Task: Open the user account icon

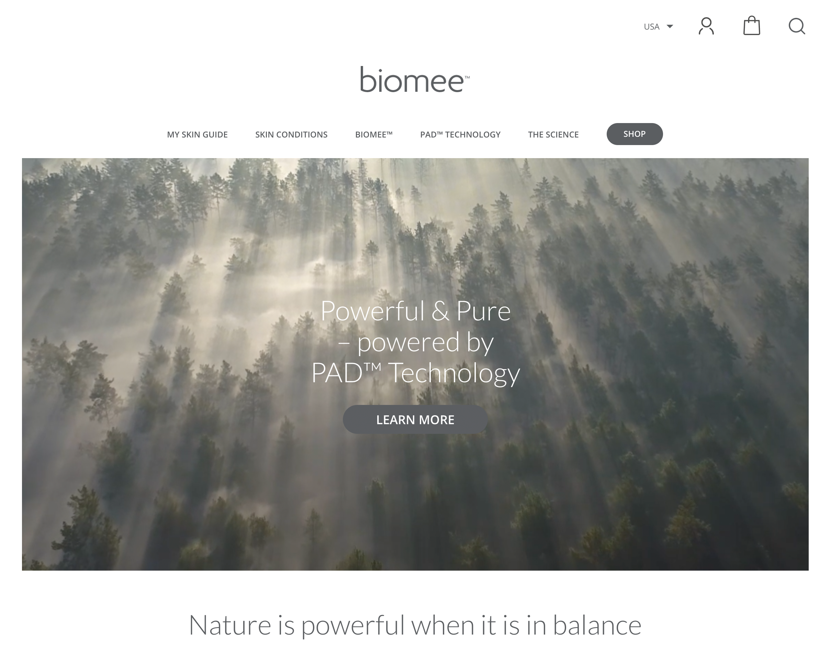Action: coord(706,26)
